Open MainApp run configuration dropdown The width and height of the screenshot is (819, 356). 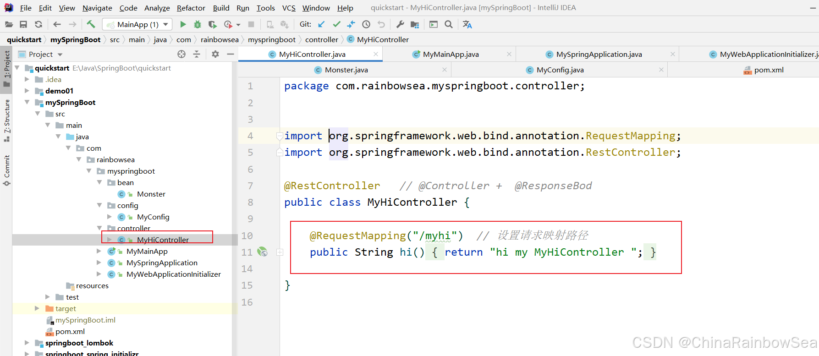(137, 24)
